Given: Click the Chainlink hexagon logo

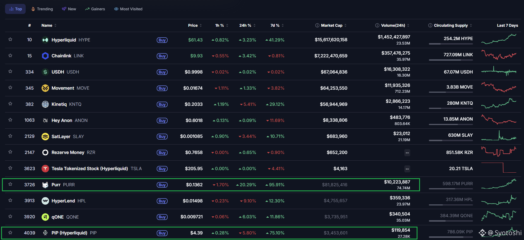Looking at the screenshot, I should tap(45, 56).
